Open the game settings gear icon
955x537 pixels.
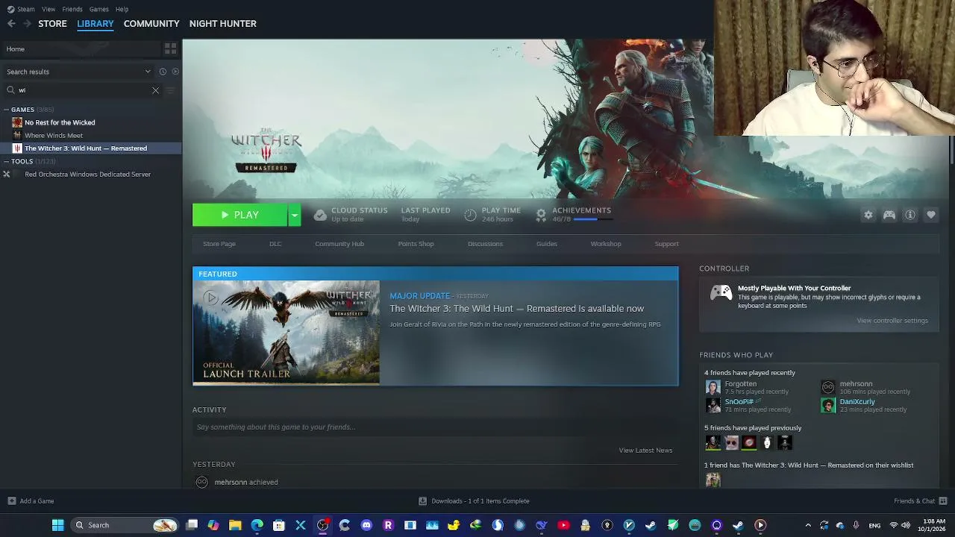click(x=868, y=215)
